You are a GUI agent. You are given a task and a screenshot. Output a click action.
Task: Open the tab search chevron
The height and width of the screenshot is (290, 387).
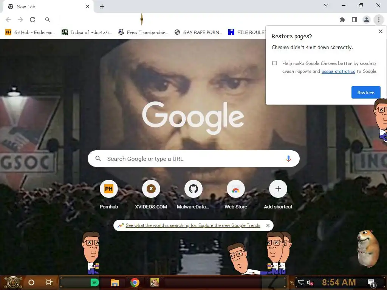(x=326, y=5)
